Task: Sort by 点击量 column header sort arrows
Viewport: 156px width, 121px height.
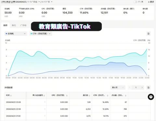Action: (126, 95)
